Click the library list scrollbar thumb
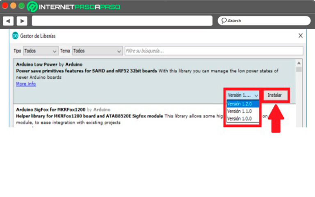Viewport: 315px width, 197px height. [299, 70]
